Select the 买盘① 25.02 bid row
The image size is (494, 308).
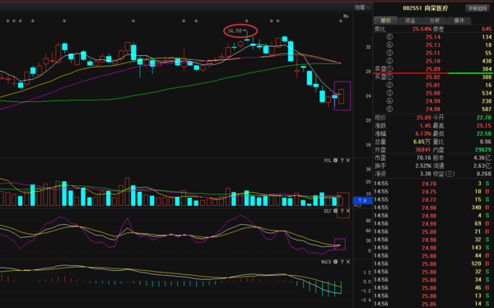click(x=433, y=77)
